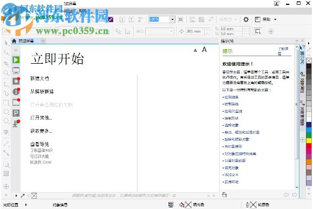The width and height of the screenshot is (313, 209).
Task: Select the Zoom magnifier tool
Action: [x=6, y=73]
